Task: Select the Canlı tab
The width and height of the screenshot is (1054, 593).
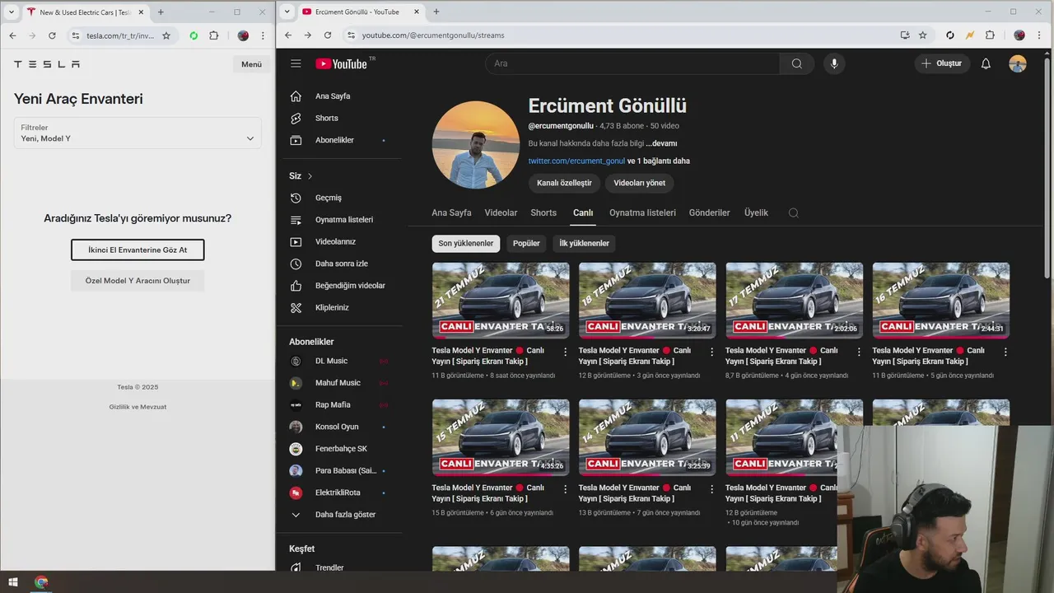Action: [x=583, y=212]
